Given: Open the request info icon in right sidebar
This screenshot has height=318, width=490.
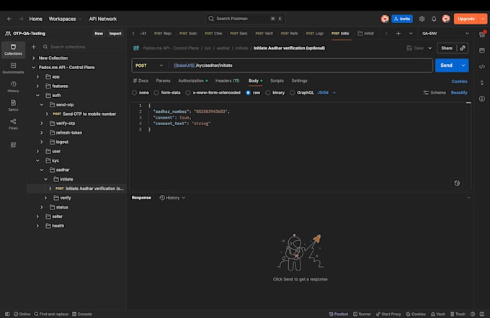Looking at the screenshot, I should click(482, 99).
